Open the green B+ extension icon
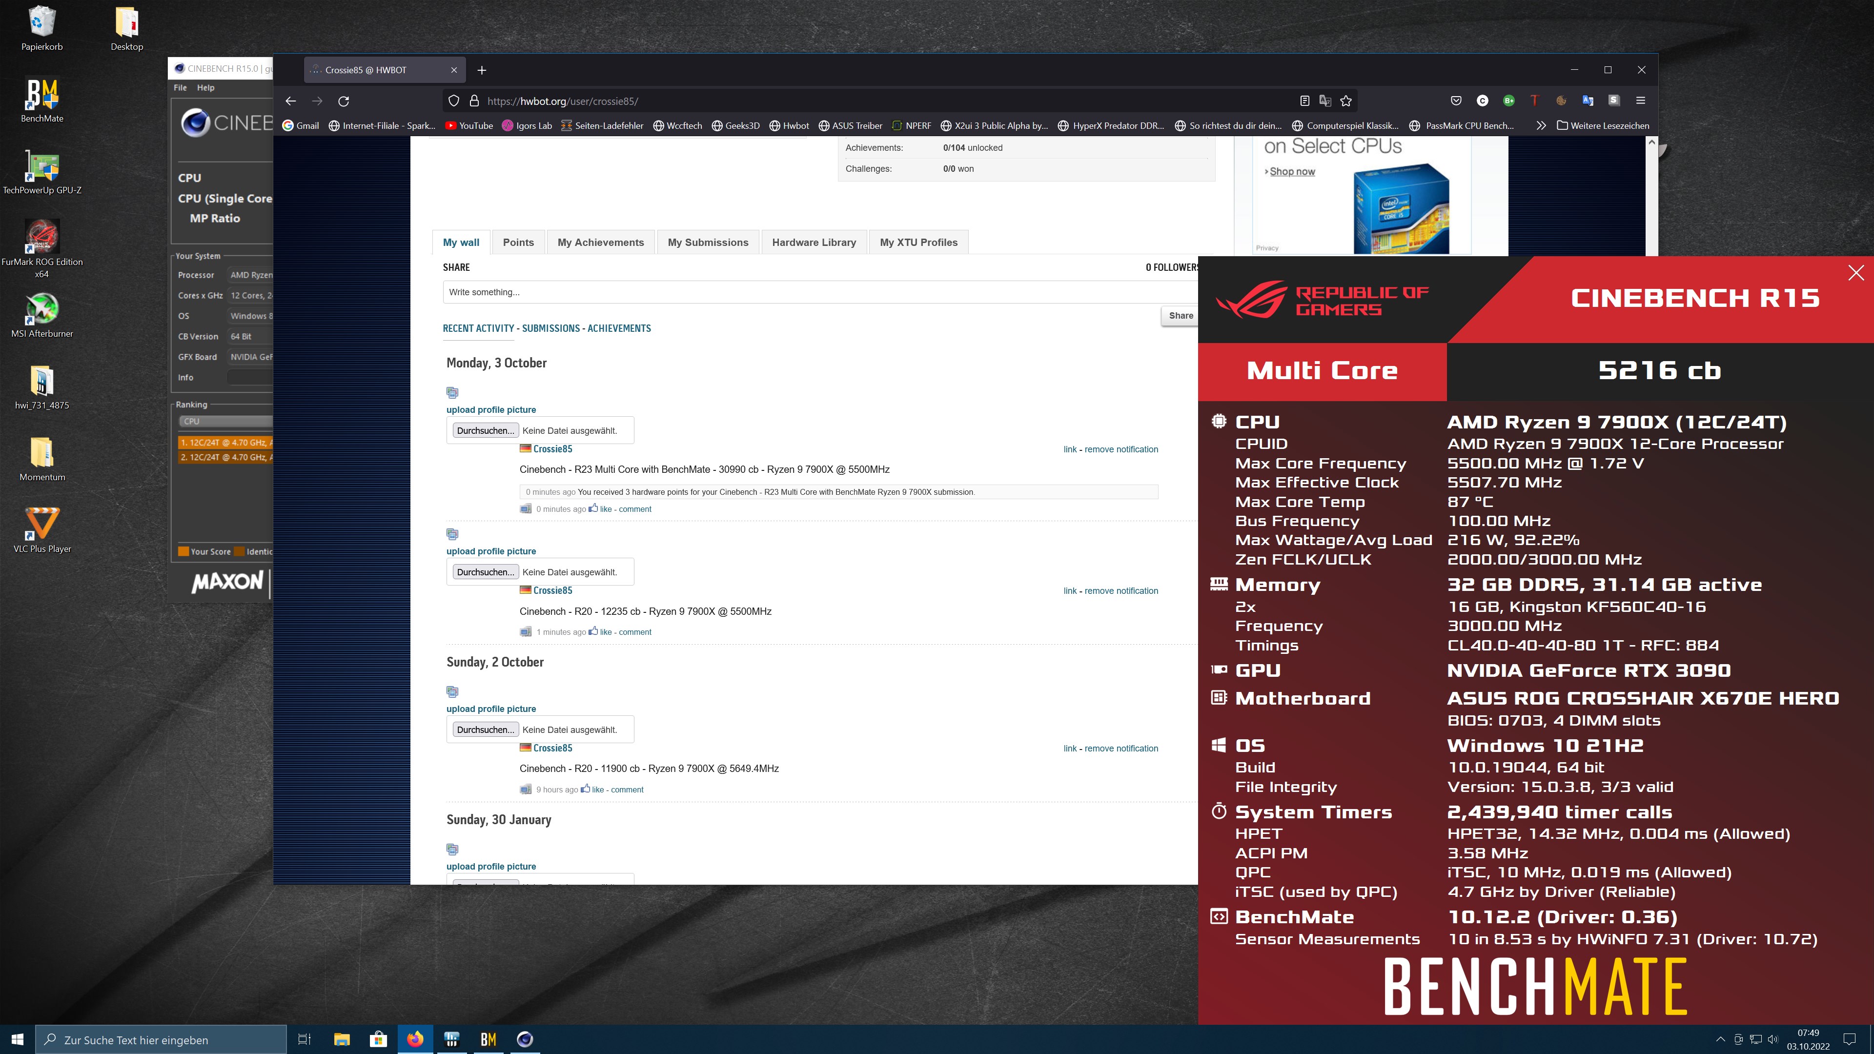 [x=1509, y=101]
